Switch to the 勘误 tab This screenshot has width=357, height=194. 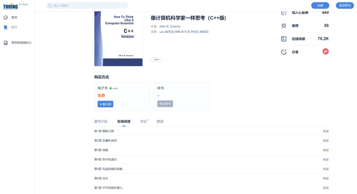(160, 121)
